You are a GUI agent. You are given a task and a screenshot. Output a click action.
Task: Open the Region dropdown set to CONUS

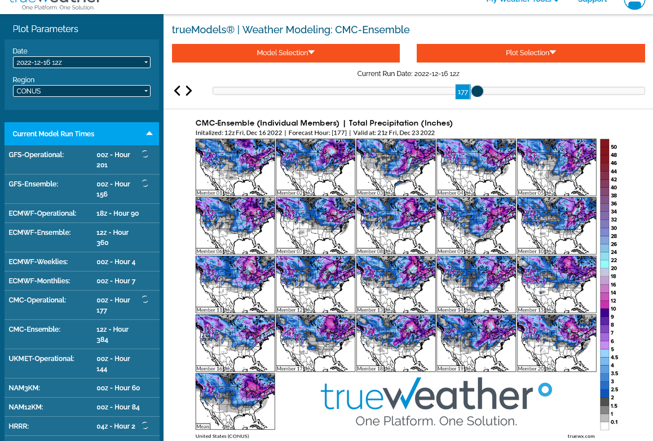click(x=82, y=91)
